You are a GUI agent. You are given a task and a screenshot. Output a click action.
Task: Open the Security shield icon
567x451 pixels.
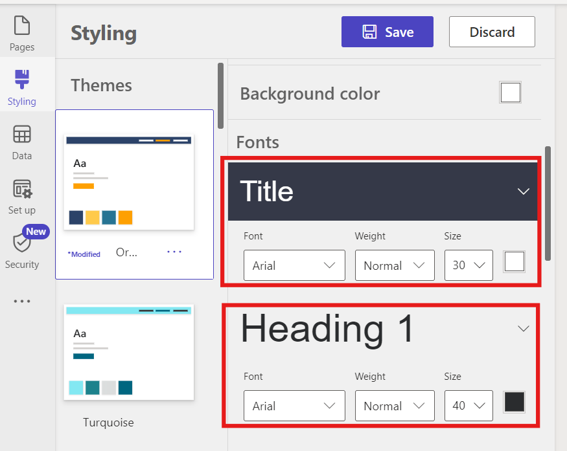22,243
